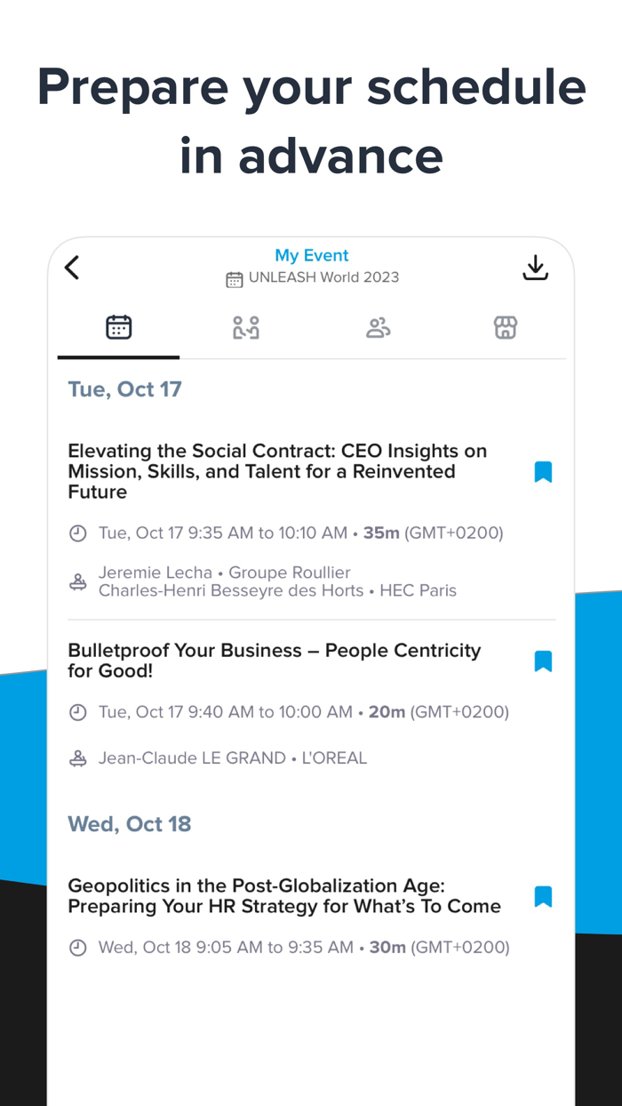
Task: Click the speaker icon beside Jeremie Lecha
Action: [78, 581]
